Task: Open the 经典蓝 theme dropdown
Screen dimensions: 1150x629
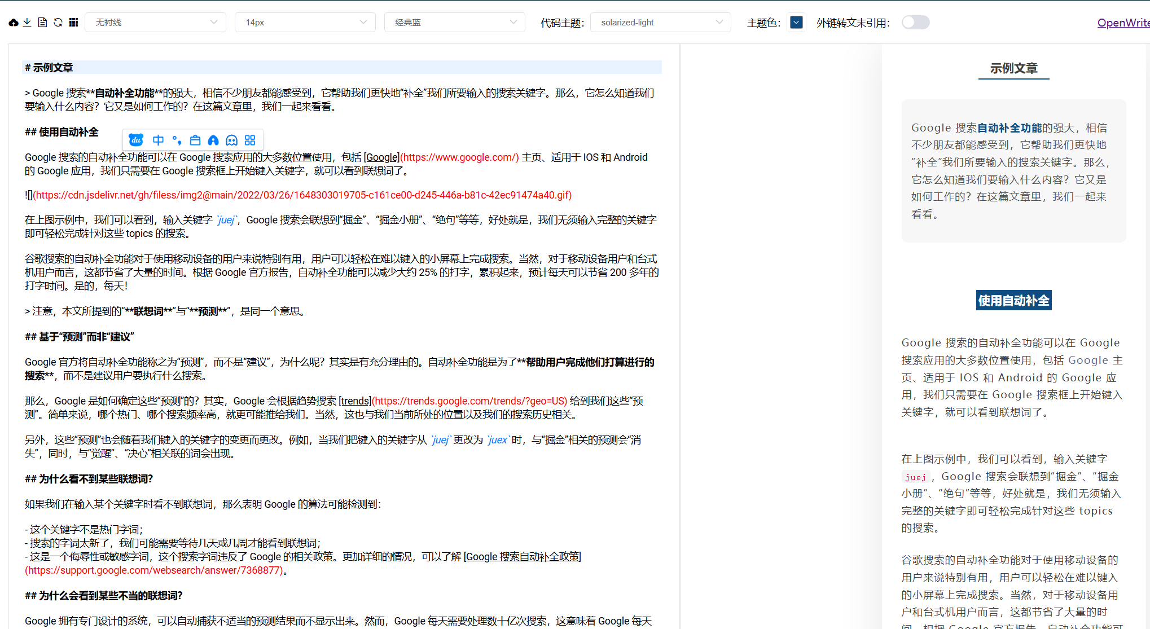Action: [455, 23]
